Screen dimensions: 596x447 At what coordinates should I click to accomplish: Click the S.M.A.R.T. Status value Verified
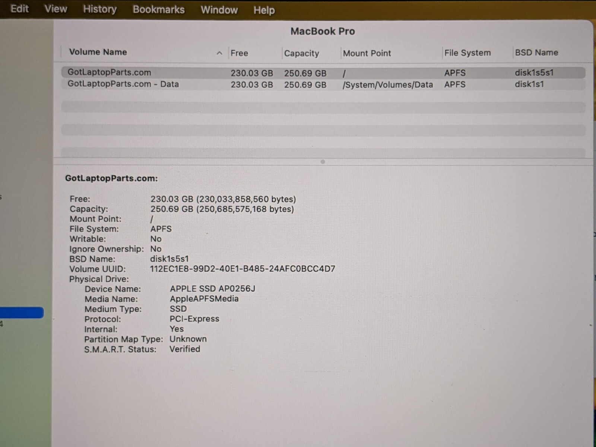click(185, 349)
